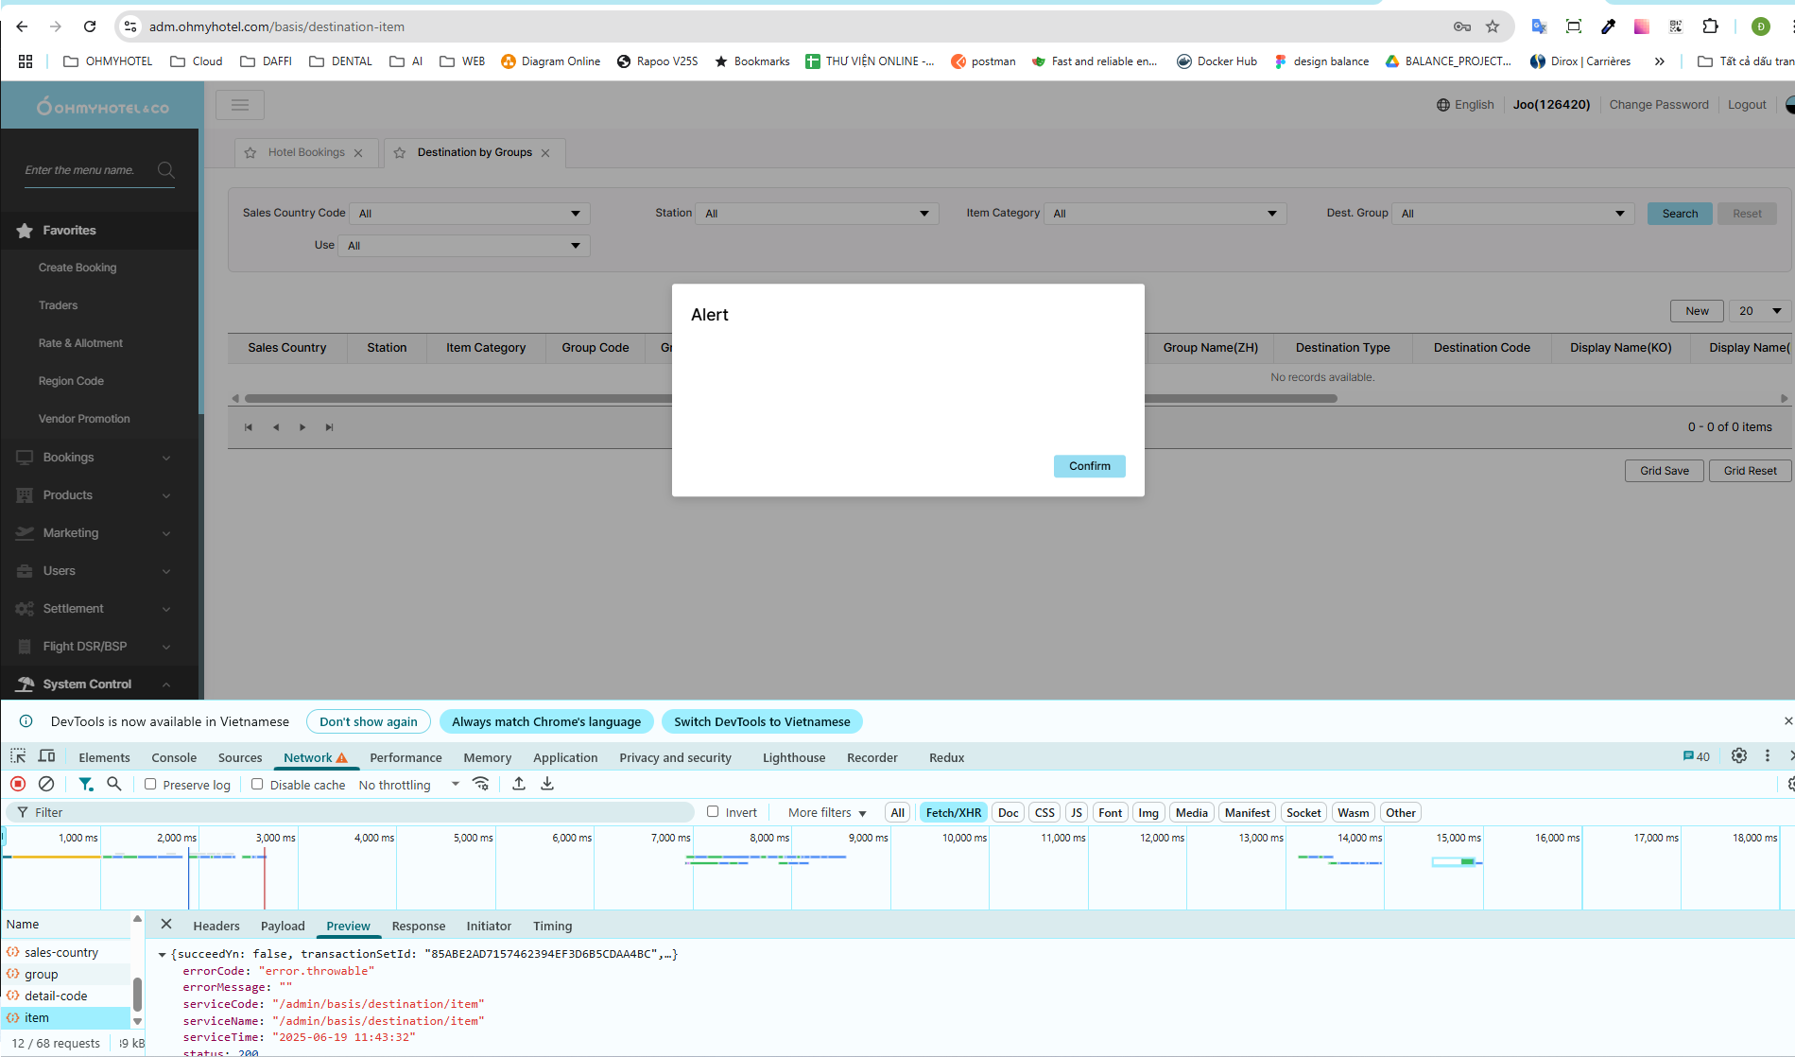1795x1057 pixels.
Task: Tick the Invert filter checkbox
Action: 714,811
